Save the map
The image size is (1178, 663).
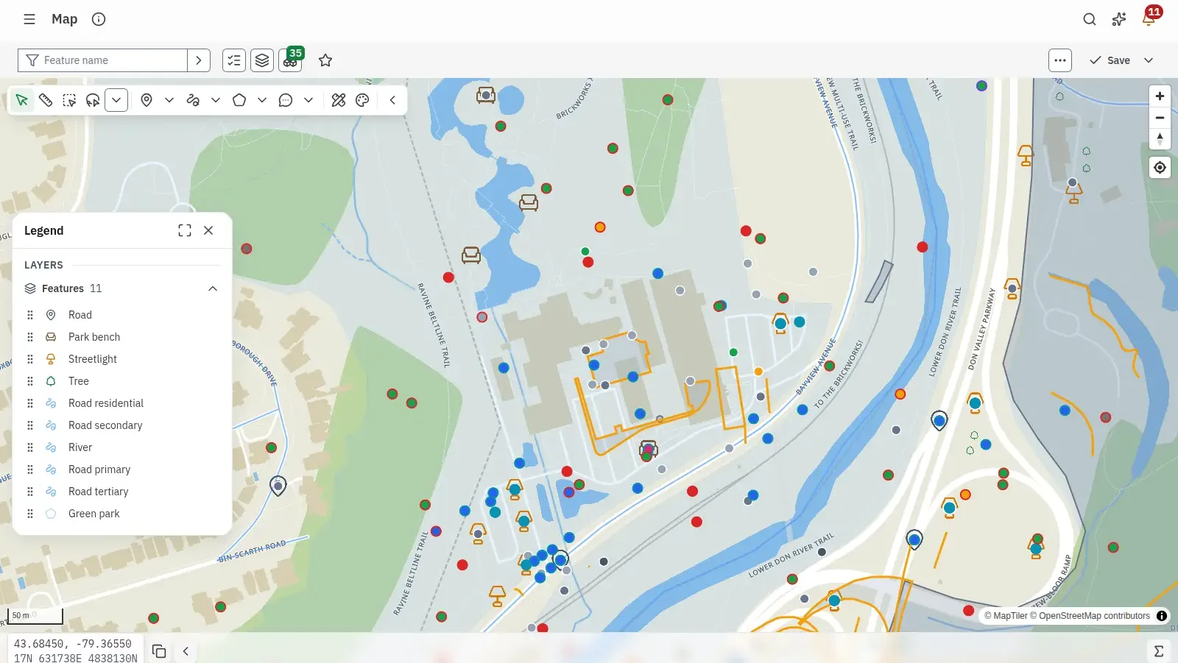(x=1110, y=60)
